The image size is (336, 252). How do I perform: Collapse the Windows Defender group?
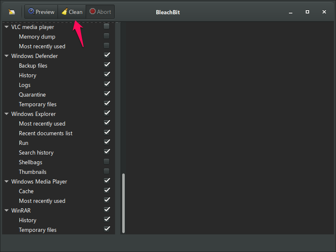click(7, 56)
